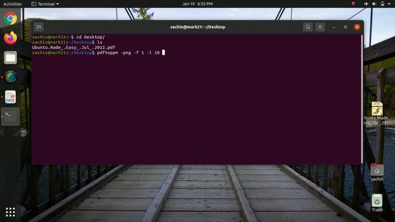Click the 'ls' command in the terminal

99,43
